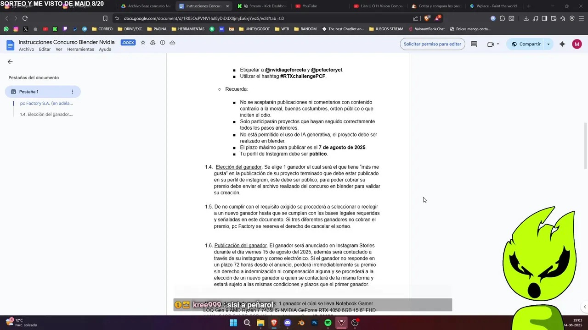Open the JUEGOS STREAM bookmarks folder

tap(386, 29)
